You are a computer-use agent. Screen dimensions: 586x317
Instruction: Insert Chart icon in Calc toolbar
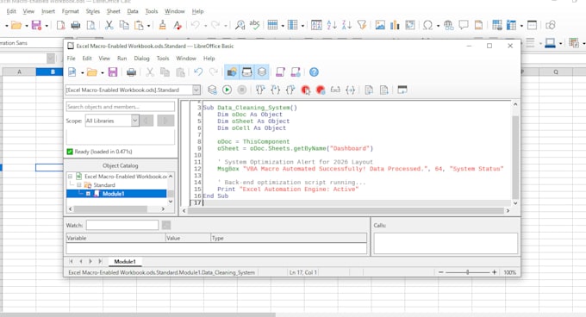point(395,25)
